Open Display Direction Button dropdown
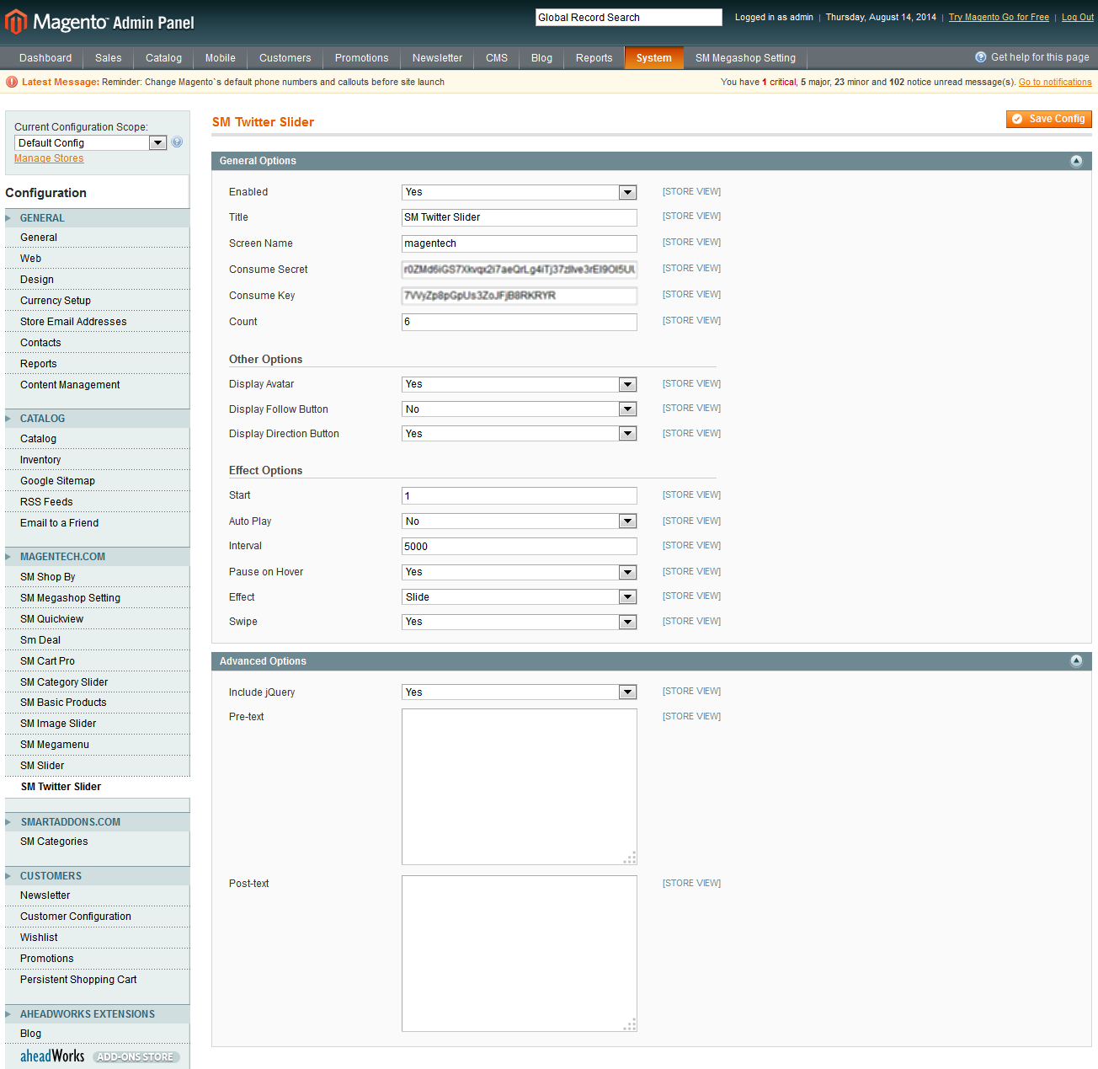 520,434
